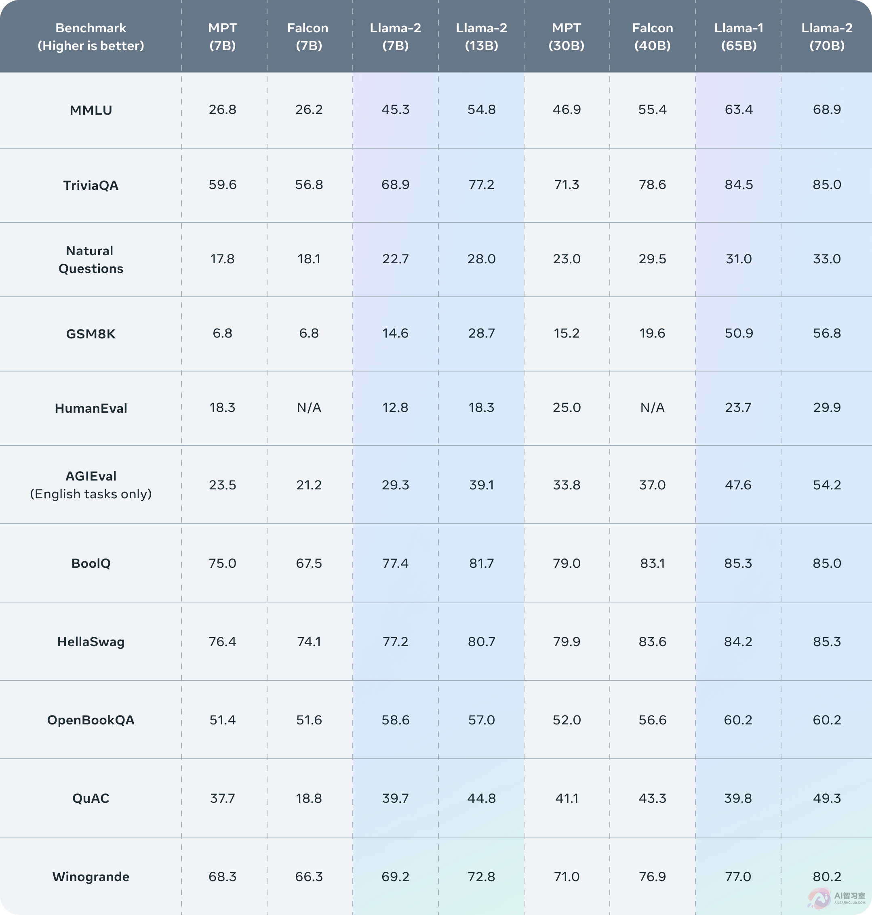
Task: Click the OpenBookQA score for Llama-2 (7B)
Action: point(395,720)
